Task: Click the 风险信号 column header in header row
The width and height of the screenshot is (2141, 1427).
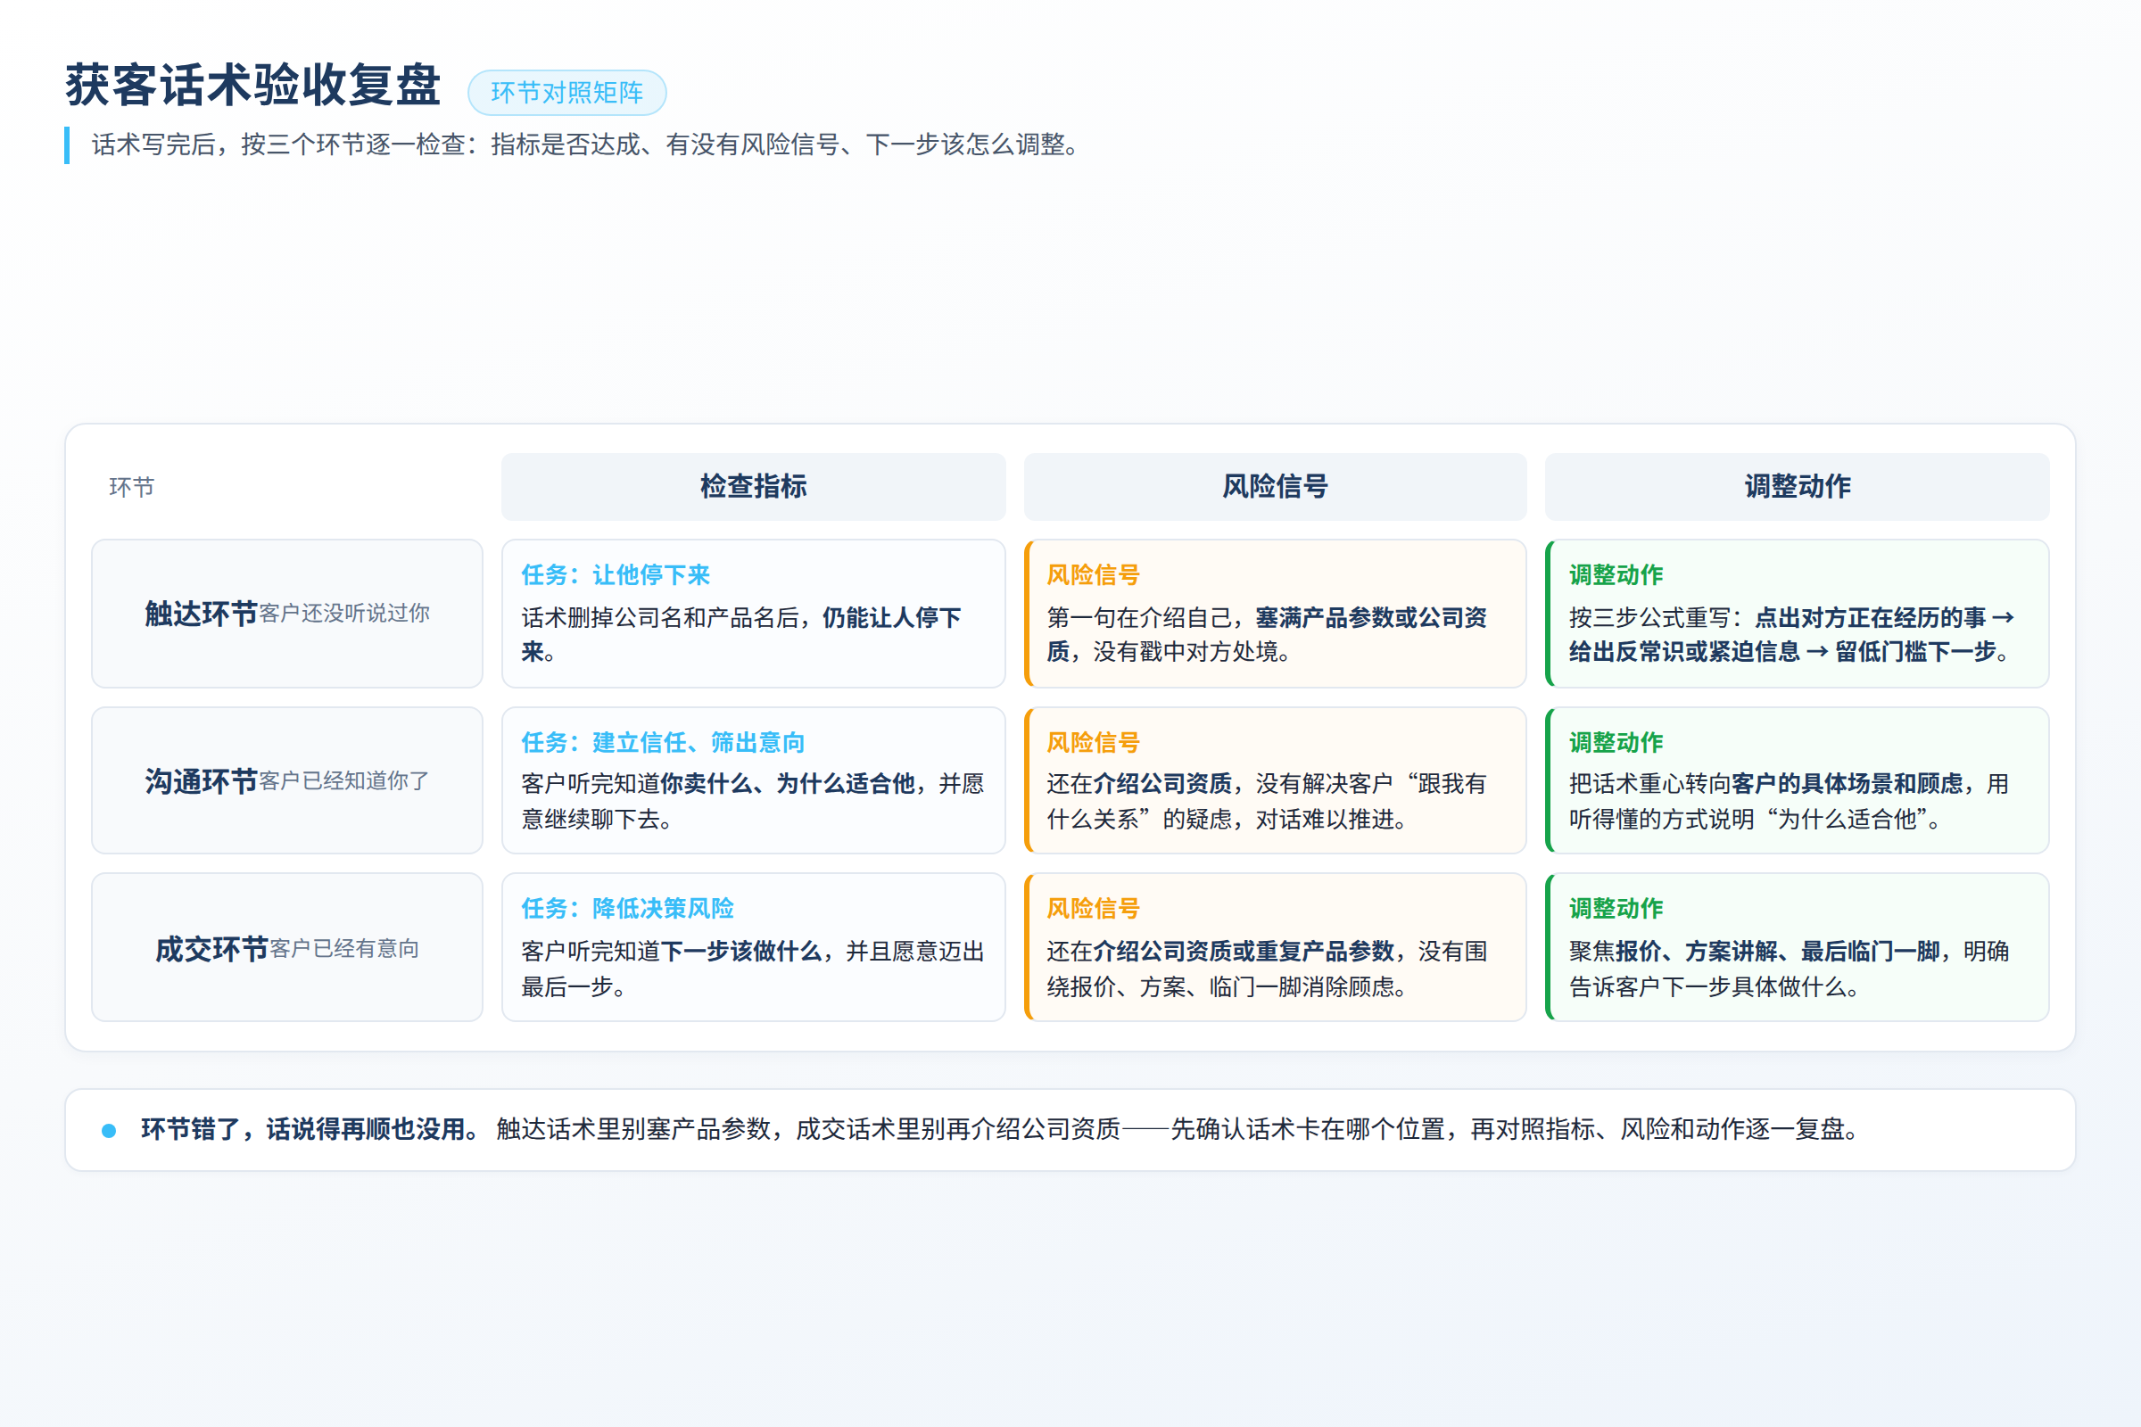Action: coord(1275,486)
